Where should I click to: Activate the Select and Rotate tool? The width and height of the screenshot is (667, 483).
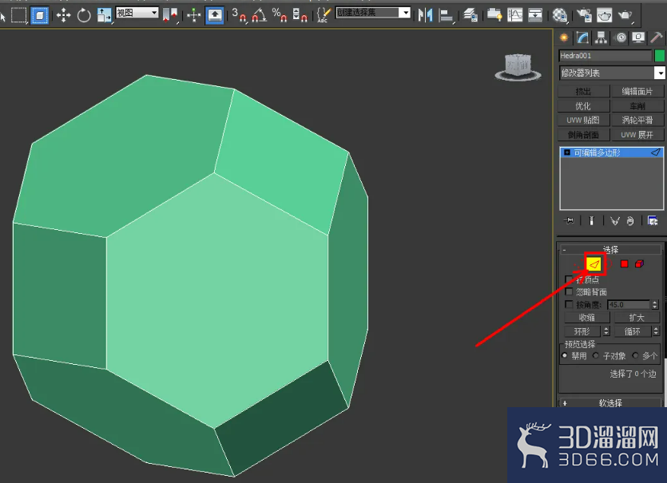click(84, 16)
